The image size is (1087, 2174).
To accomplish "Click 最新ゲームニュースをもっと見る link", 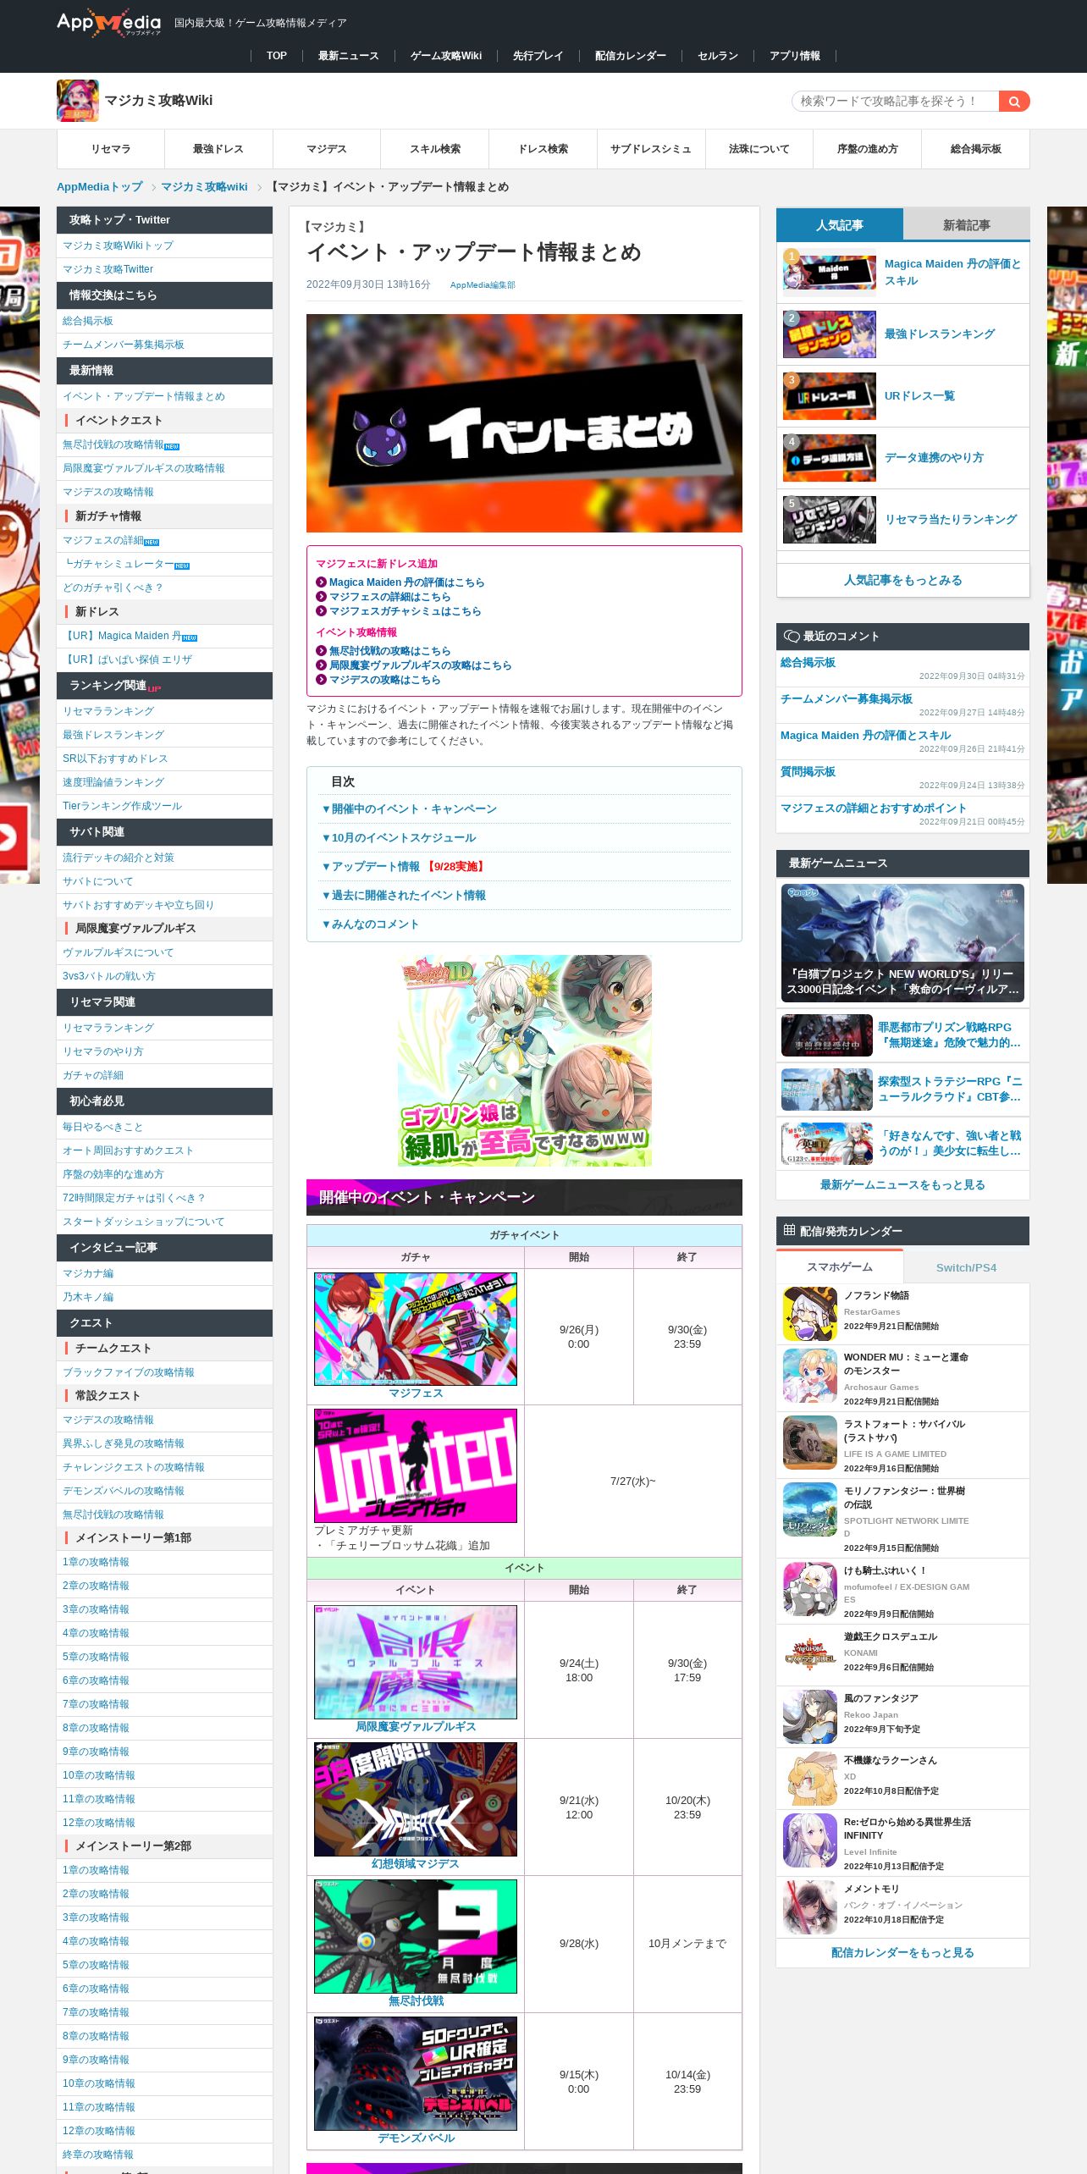I will point(902,1185).
